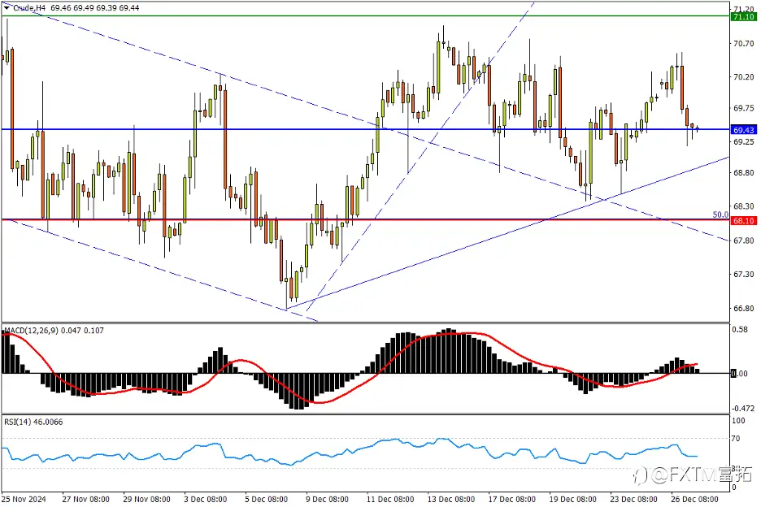Select the 69.75 price axis value
Image resolution: width=761 pixels, height=507 pixels.
(744, 108)
